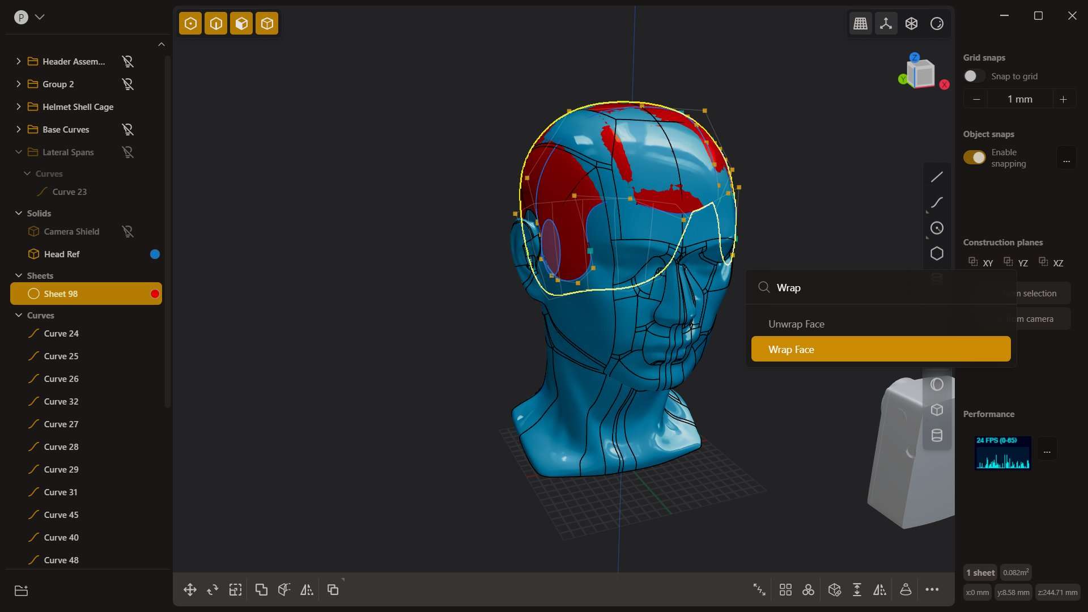This screenshot has height=612, width=1088.
Task: Expand the Group 2 folder
Action: (18, 84)
